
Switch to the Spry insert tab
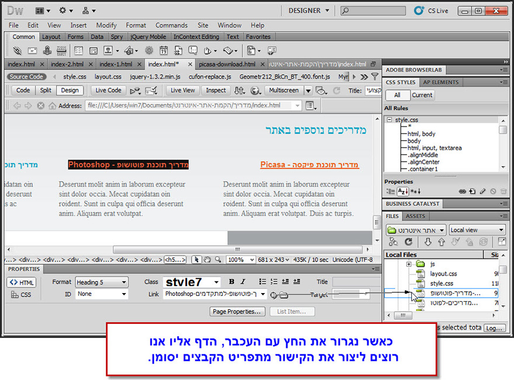[117, 37]
